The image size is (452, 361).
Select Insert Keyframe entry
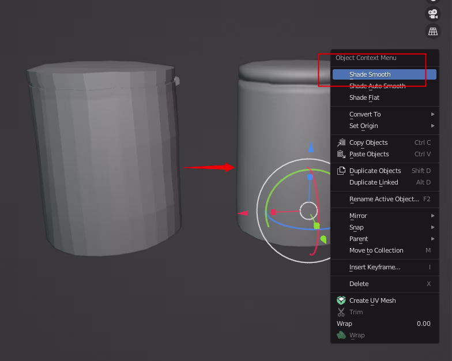[384, 267]
